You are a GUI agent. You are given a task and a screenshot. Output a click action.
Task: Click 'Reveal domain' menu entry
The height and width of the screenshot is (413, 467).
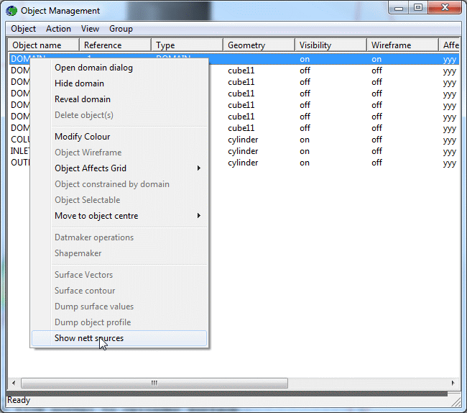(83, 99)
